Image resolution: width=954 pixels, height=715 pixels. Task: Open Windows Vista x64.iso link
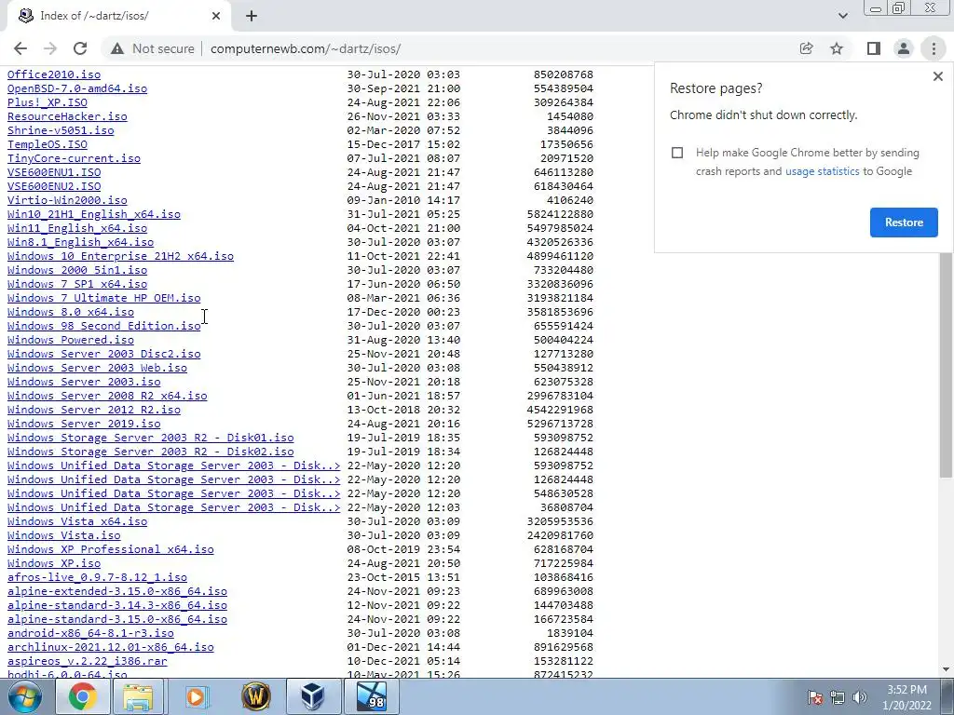tap(77, 521)
